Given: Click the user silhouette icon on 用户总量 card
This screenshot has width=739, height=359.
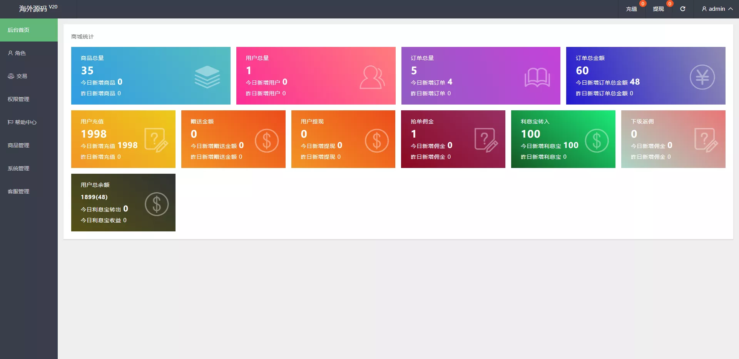Looking at the screenshot, I should click(372, 77).
